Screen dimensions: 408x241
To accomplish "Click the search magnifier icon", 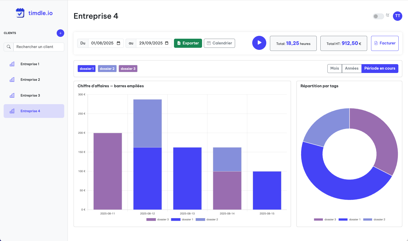I will coord(9,47).
